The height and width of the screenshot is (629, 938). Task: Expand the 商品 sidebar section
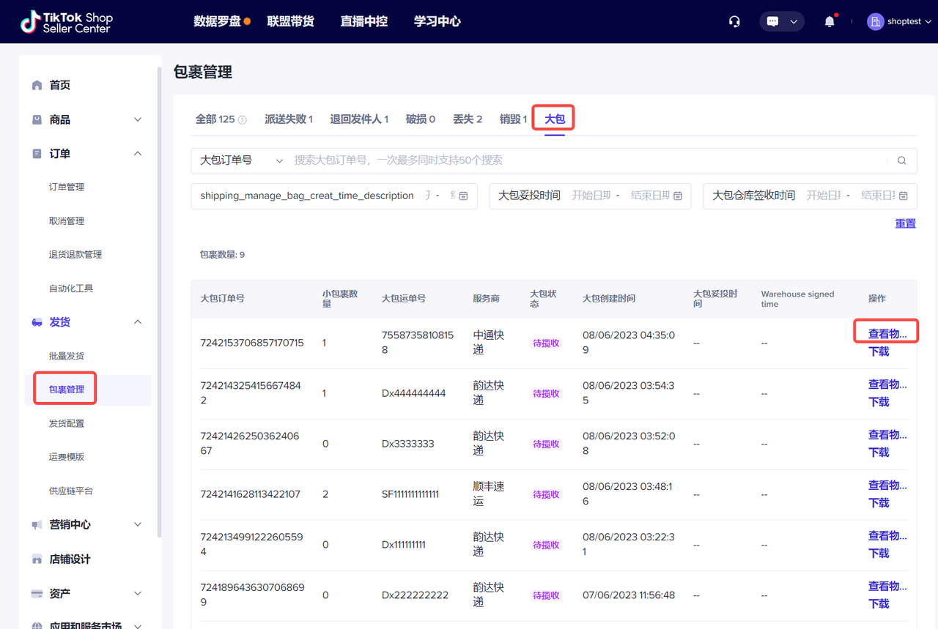pyautogui.click(x=138, y=119)
